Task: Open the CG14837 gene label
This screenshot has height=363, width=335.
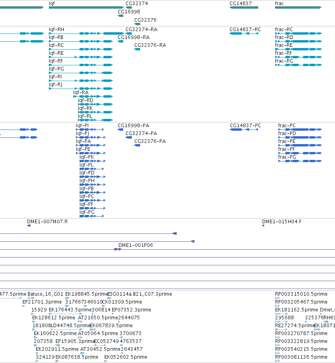Action: (x=241, y=4)
